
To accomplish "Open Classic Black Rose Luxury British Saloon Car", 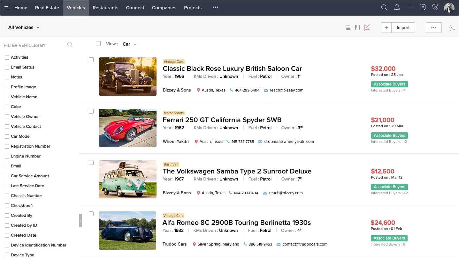I will pos(232,69).
